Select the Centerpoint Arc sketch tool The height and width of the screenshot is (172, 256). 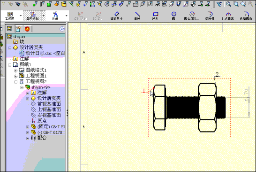click(191, 16)
